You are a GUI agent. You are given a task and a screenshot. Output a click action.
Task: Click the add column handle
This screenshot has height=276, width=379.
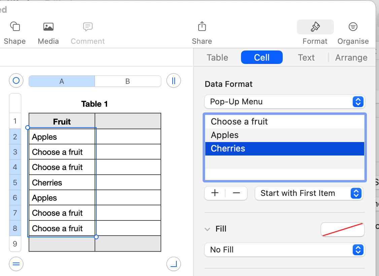click(174, 81)
